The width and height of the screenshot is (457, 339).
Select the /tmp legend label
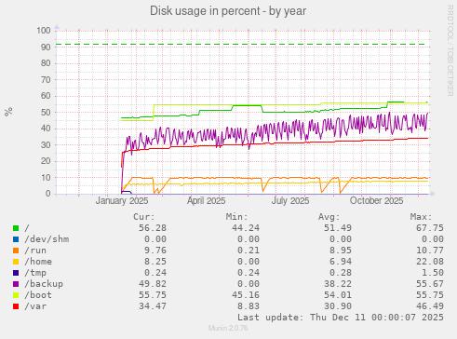(35, 273)
